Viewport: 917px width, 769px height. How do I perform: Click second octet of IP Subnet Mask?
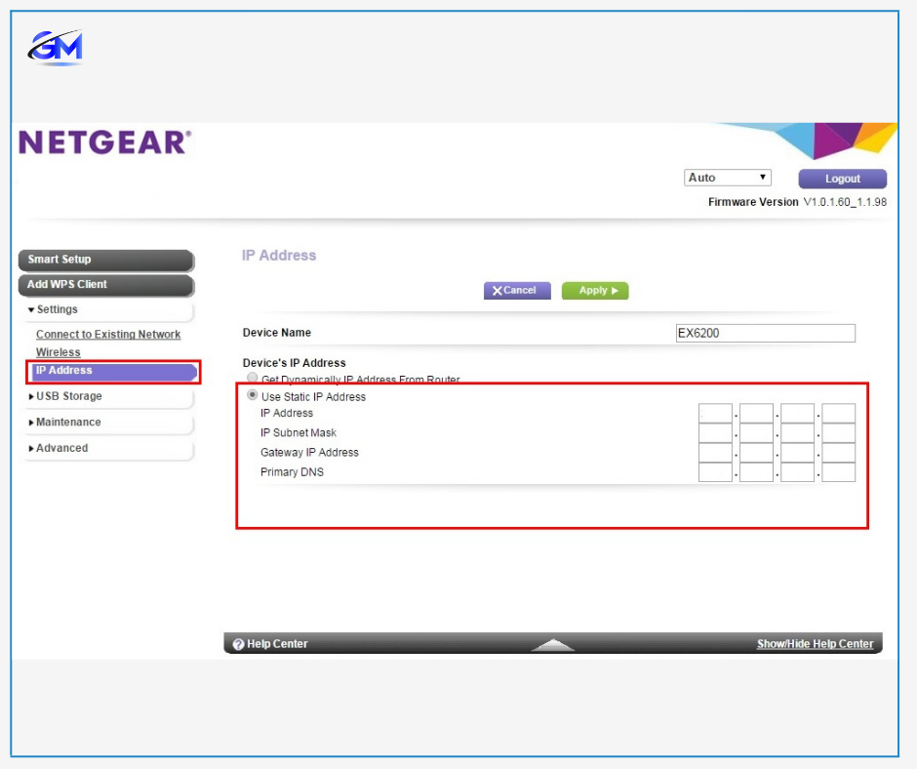(756, 433)
